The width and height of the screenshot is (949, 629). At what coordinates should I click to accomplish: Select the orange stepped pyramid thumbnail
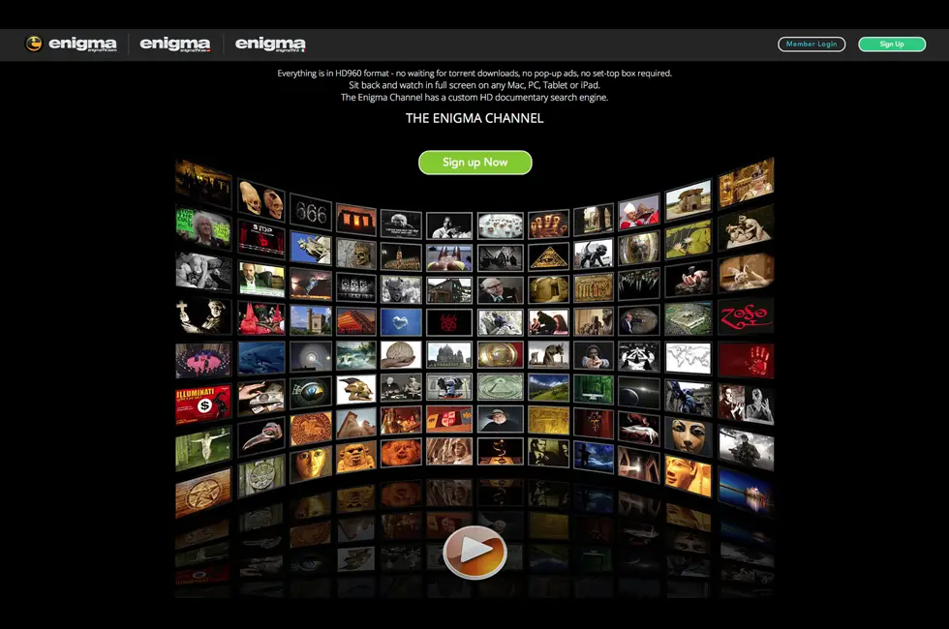coord(356,321)
